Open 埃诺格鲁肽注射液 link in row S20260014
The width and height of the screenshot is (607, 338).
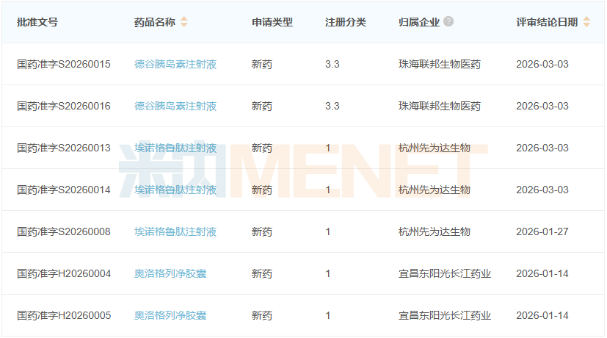tap(175, 190)
